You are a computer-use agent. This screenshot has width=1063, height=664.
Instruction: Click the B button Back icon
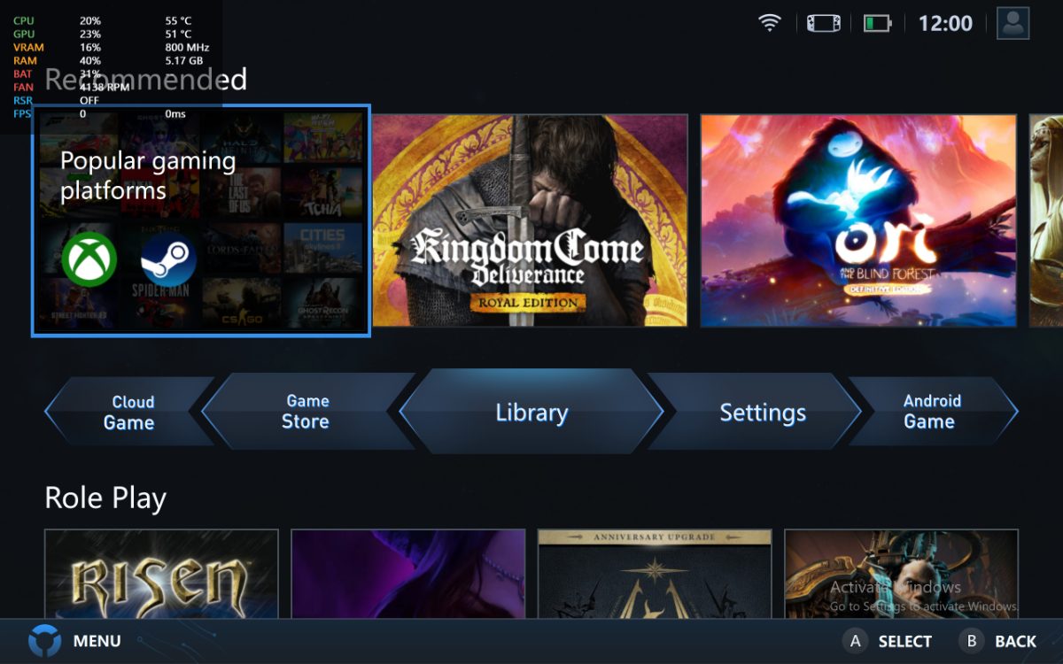[x=971, y=641]
